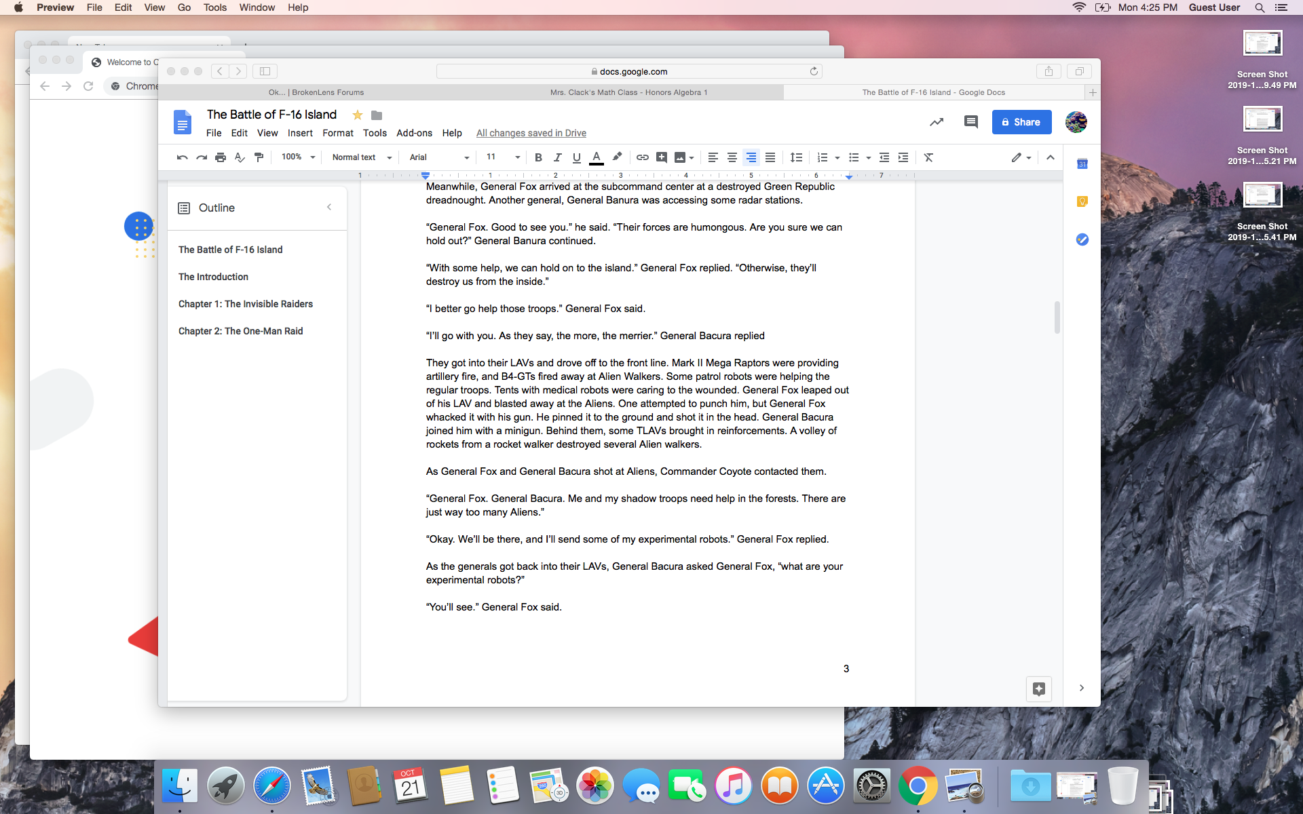
Task: Expand numbered list style arrow
Action: [837, 158]
